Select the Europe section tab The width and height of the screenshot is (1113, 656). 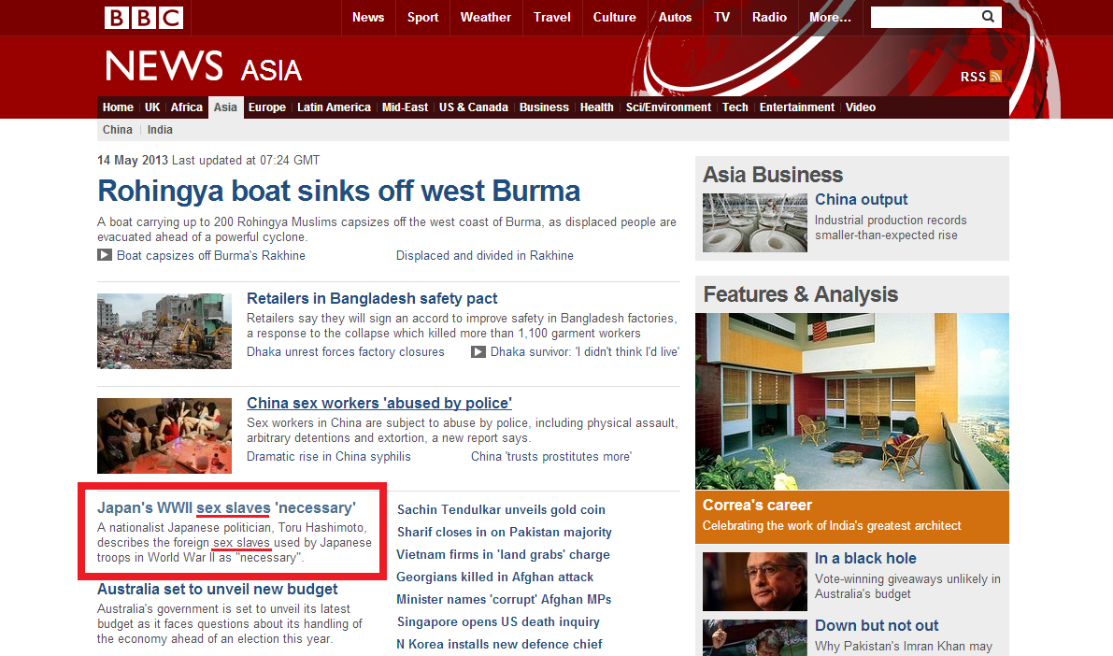pos(267,107)
